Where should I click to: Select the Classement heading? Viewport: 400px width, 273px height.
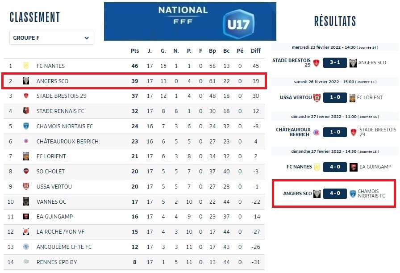point(35,17)
